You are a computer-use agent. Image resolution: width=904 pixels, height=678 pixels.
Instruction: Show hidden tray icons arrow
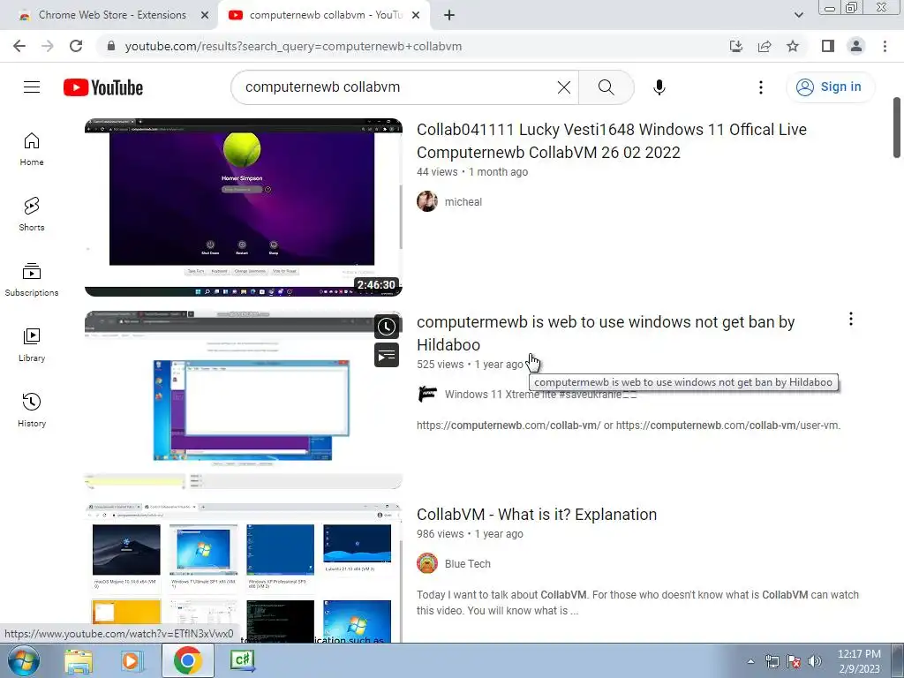coord(750,661)
